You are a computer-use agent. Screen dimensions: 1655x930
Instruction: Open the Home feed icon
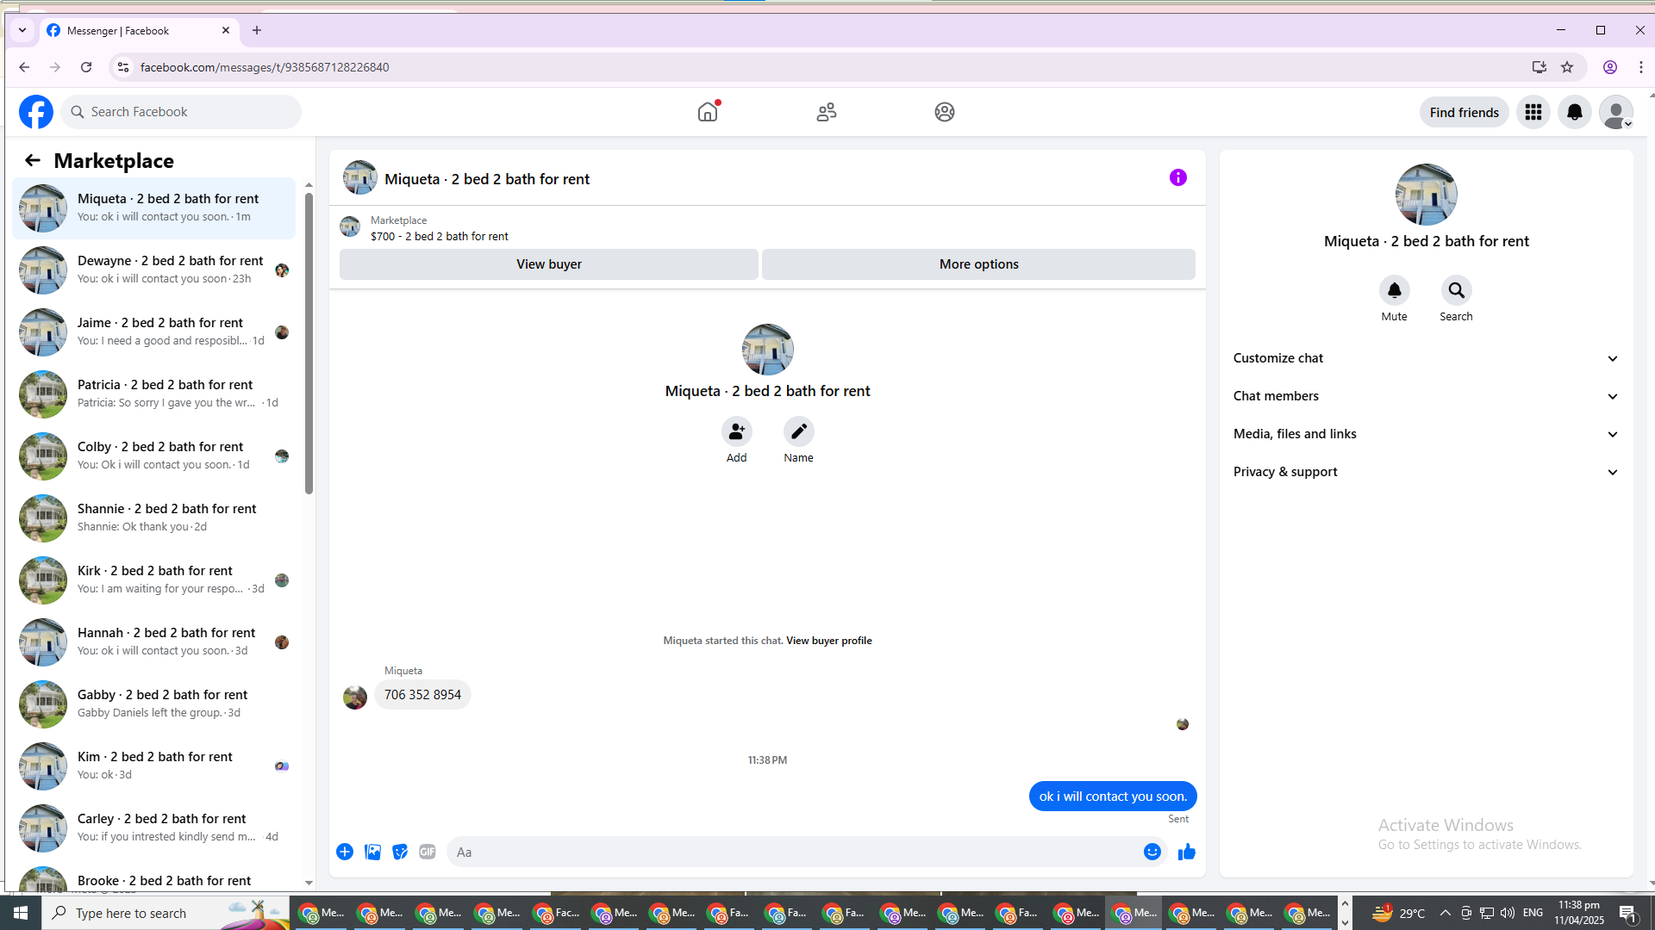click(x=708, y=112)
